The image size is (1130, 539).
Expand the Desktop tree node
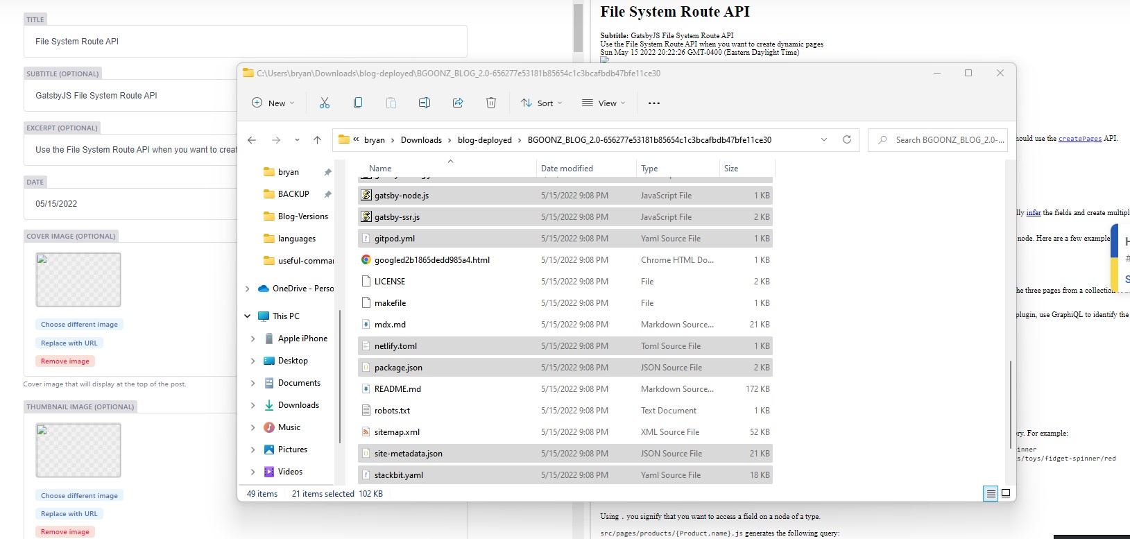[x=252, y=361]
